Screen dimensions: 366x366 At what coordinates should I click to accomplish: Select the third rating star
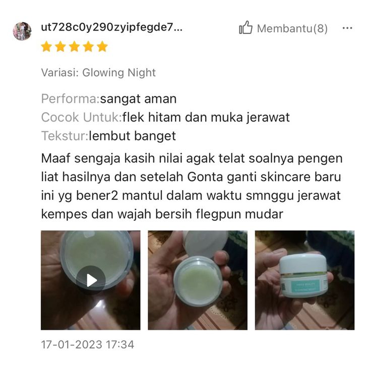pyautogui.click(x=75, y=46)
